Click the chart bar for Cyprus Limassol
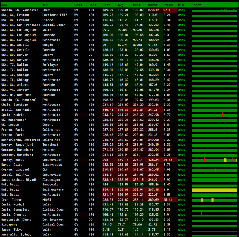This screenshot has width=239, height=237. click(214, 170)
